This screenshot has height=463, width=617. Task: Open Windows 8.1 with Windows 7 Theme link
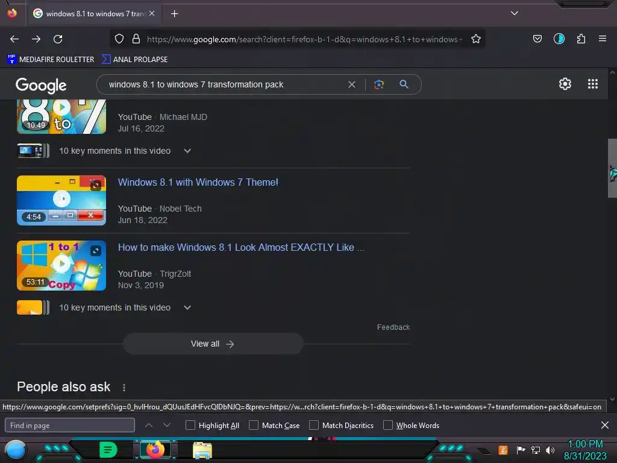pyautogui.click(x=198, y=182)
